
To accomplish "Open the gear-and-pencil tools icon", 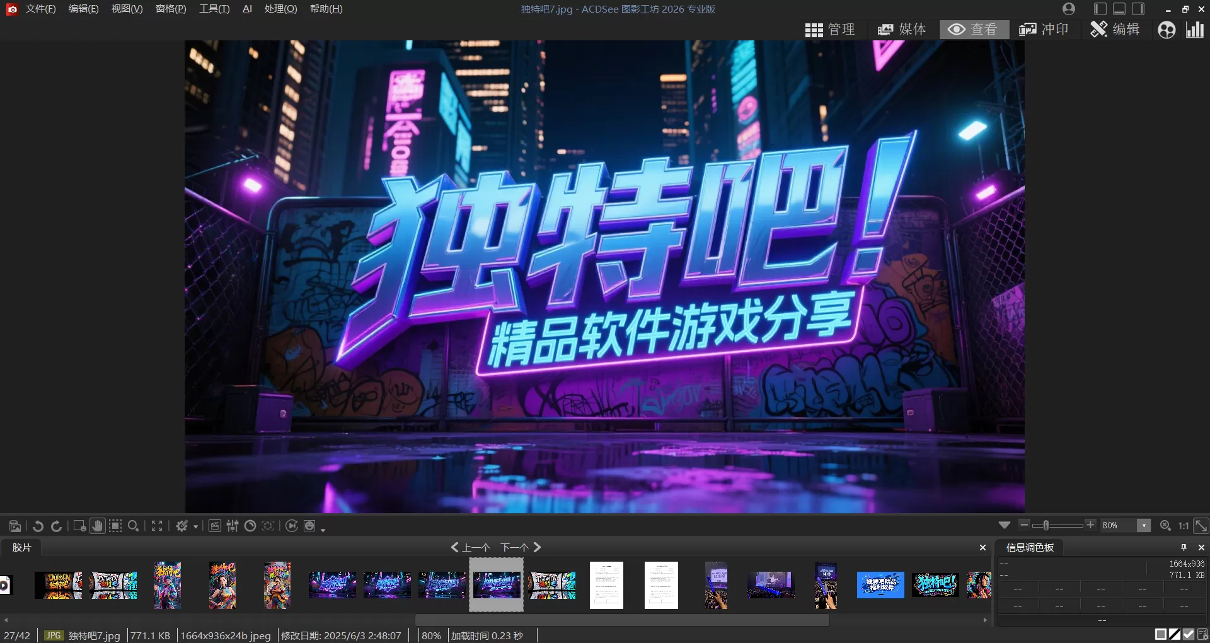I will [x=182, y=526].
